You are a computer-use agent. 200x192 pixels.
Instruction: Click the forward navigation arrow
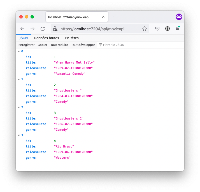tap(32, 29)
